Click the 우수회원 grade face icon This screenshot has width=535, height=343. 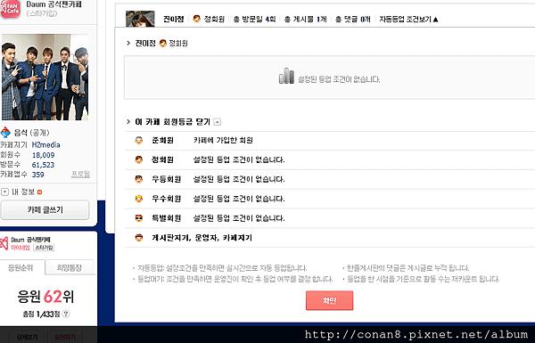coord(139,199)
